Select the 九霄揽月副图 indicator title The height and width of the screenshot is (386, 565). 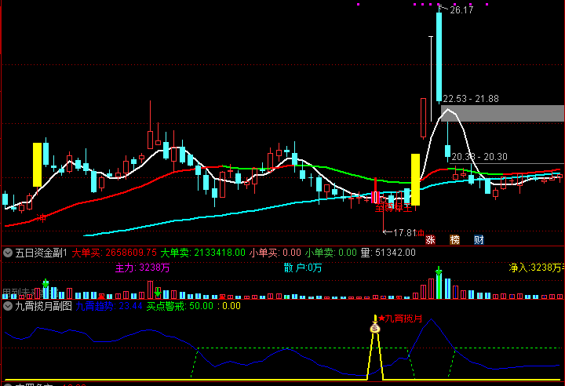click(43, 306)
